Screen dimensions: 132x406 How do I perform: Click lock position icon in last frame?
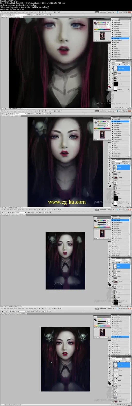tap(118, 361)
